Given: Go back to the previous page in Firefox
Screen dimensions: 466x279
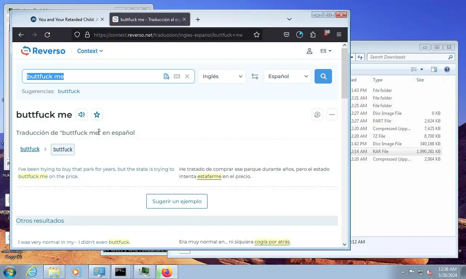Looking at the screenshot, I should [x=21, y=35].
